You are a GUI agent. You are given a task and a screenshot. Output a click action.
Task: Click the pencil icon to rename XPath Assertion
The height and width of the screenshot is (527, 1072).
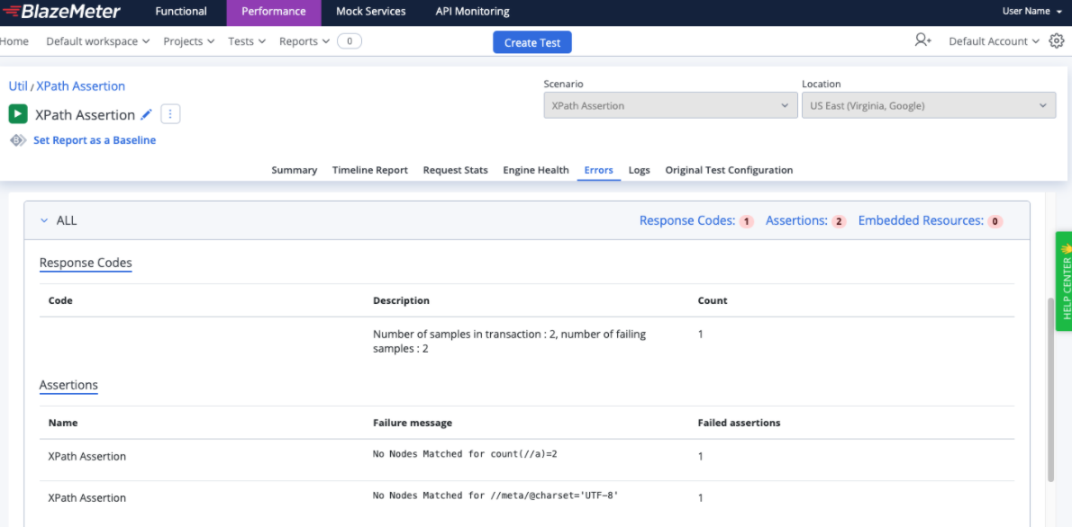(x=147, y=114)
